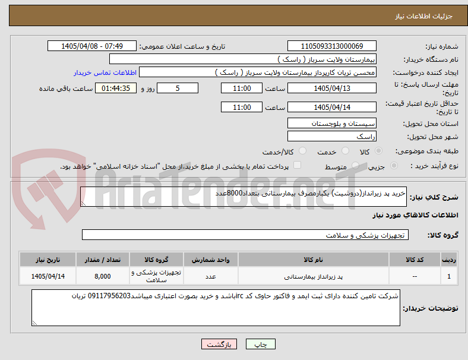Click the requester field محسن تریان

[258, 72]
